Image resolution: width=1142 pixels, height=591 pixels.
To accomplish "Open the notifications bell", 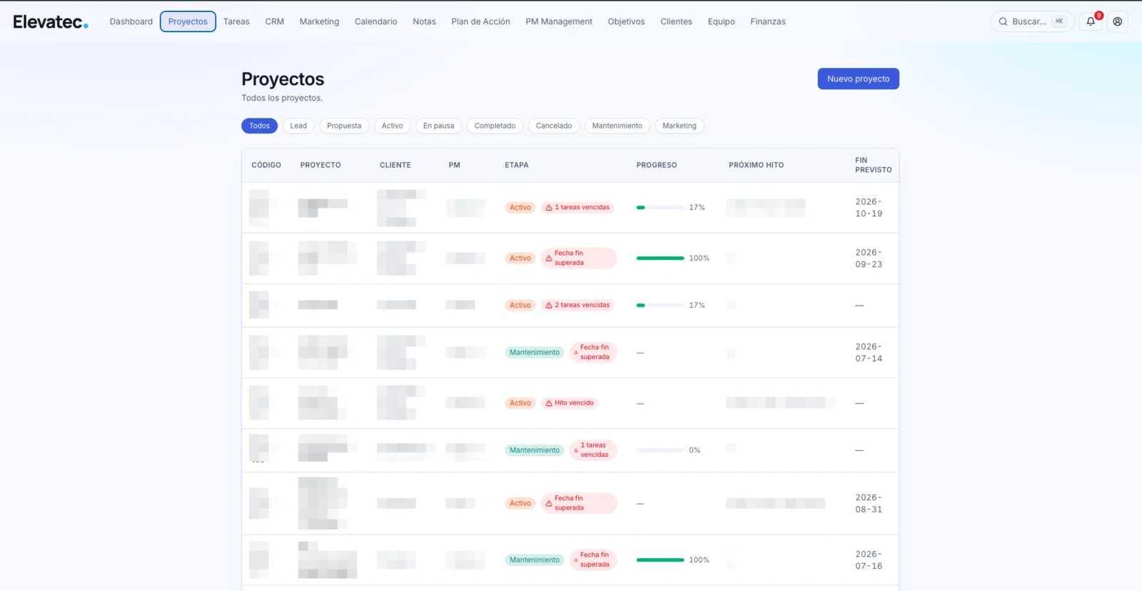I will pos(1091,21).
